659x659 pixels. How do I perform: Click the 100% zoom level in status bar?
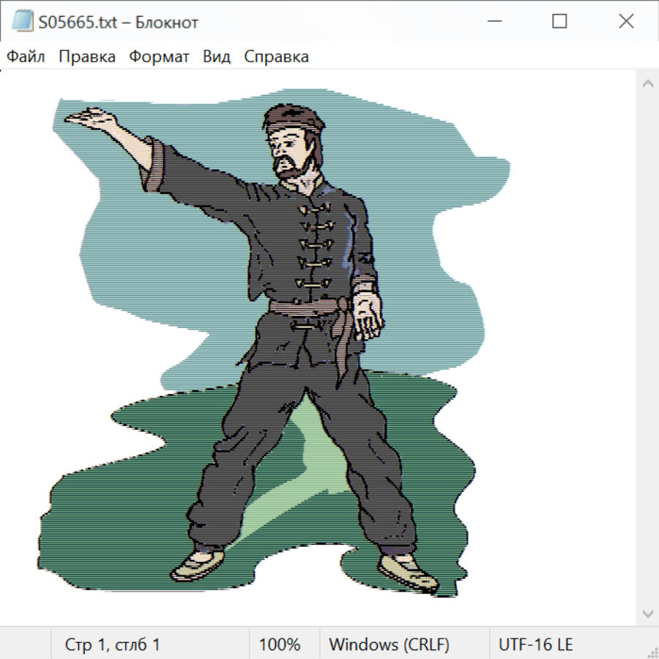(280, 645)
